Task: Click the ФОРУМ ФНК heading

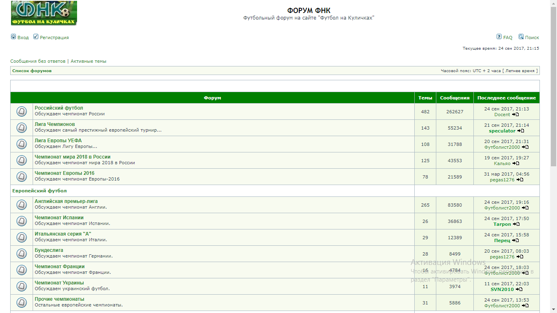Action: [x=309, y=11]
